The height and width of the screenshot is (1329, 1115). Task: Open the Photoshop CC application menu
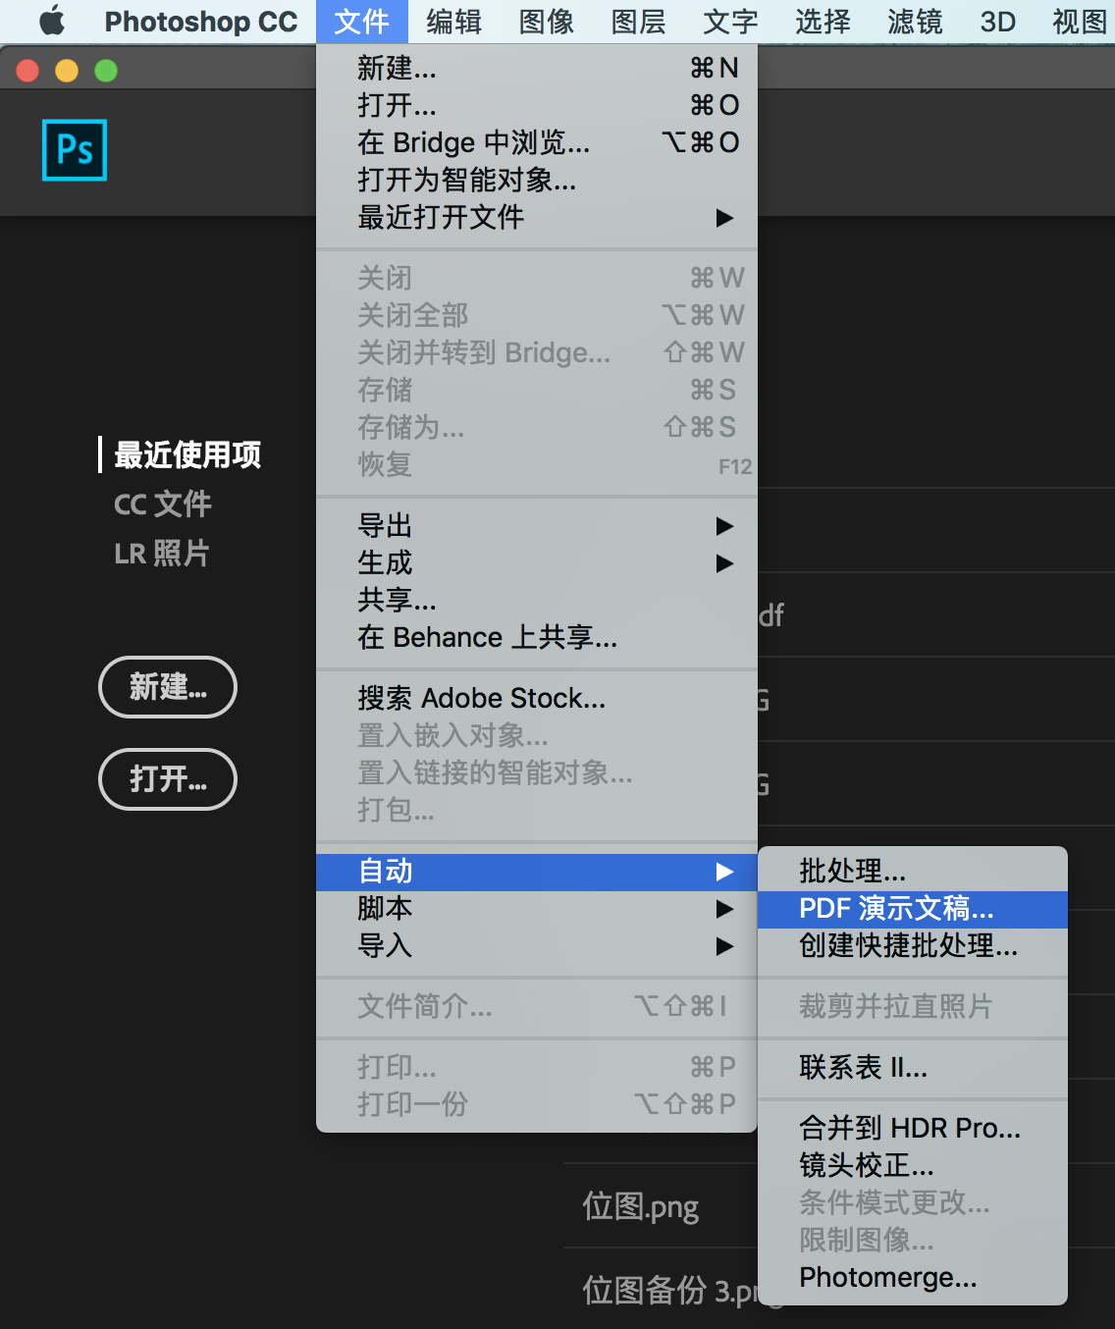click(200, 21)
